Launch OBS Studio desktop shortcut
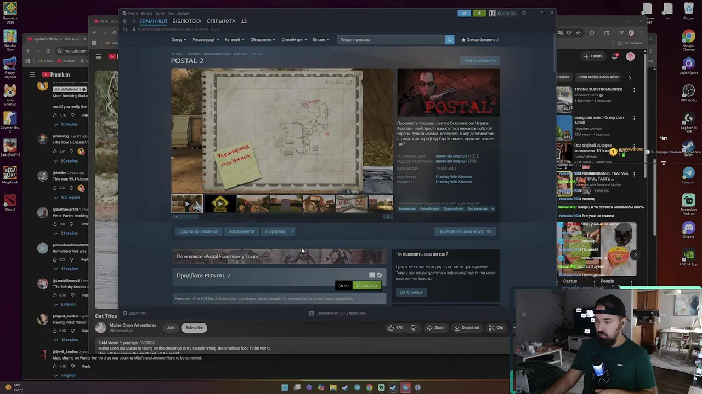Screen dimensions: 702x394 (688, 93)
